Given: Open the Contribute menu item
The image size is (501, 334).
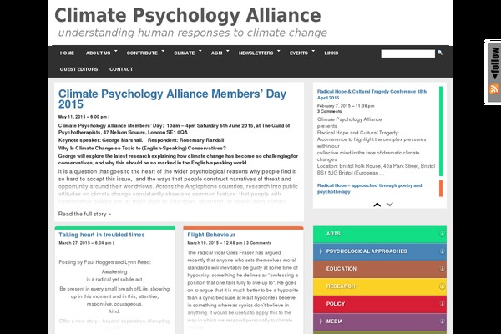Looking at the screenshot, I should pos(142,53).
